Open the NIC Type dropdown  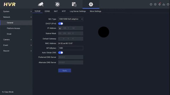click(x=71, y=19)
